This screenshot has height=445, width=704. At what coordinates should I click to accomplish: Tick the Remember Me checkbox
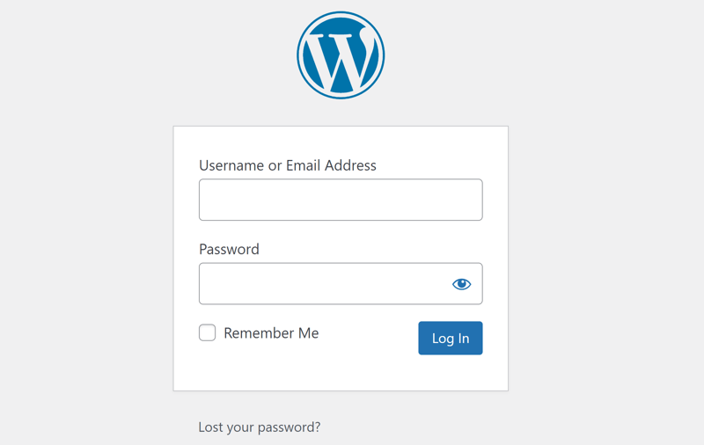[207, 332]
